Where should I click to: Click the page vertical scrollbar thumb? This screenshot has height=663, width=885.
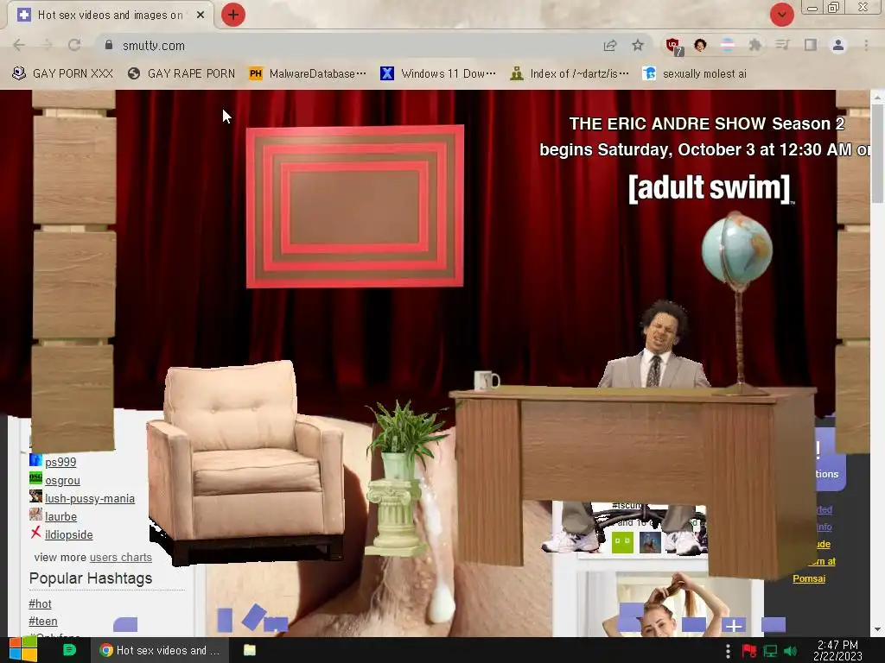tap(877, 153)
